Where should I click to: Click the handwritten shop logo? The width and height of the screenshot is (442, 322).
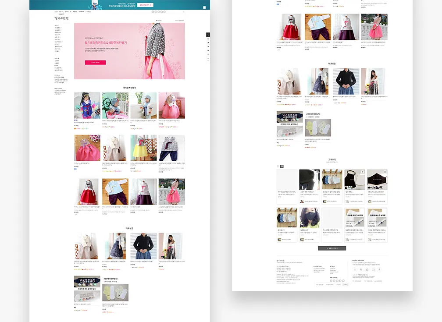click(x=61, y=18)
